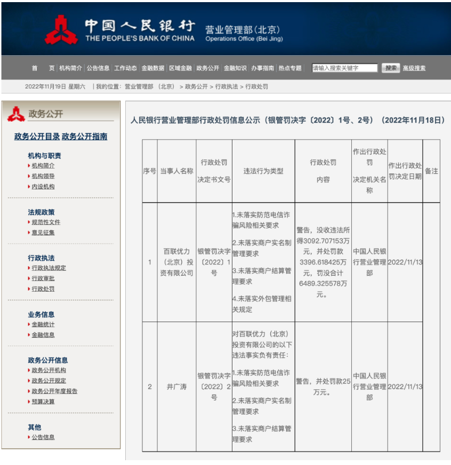Click the 警告，并处罚款25万元 cell

(x=323, y=387)
